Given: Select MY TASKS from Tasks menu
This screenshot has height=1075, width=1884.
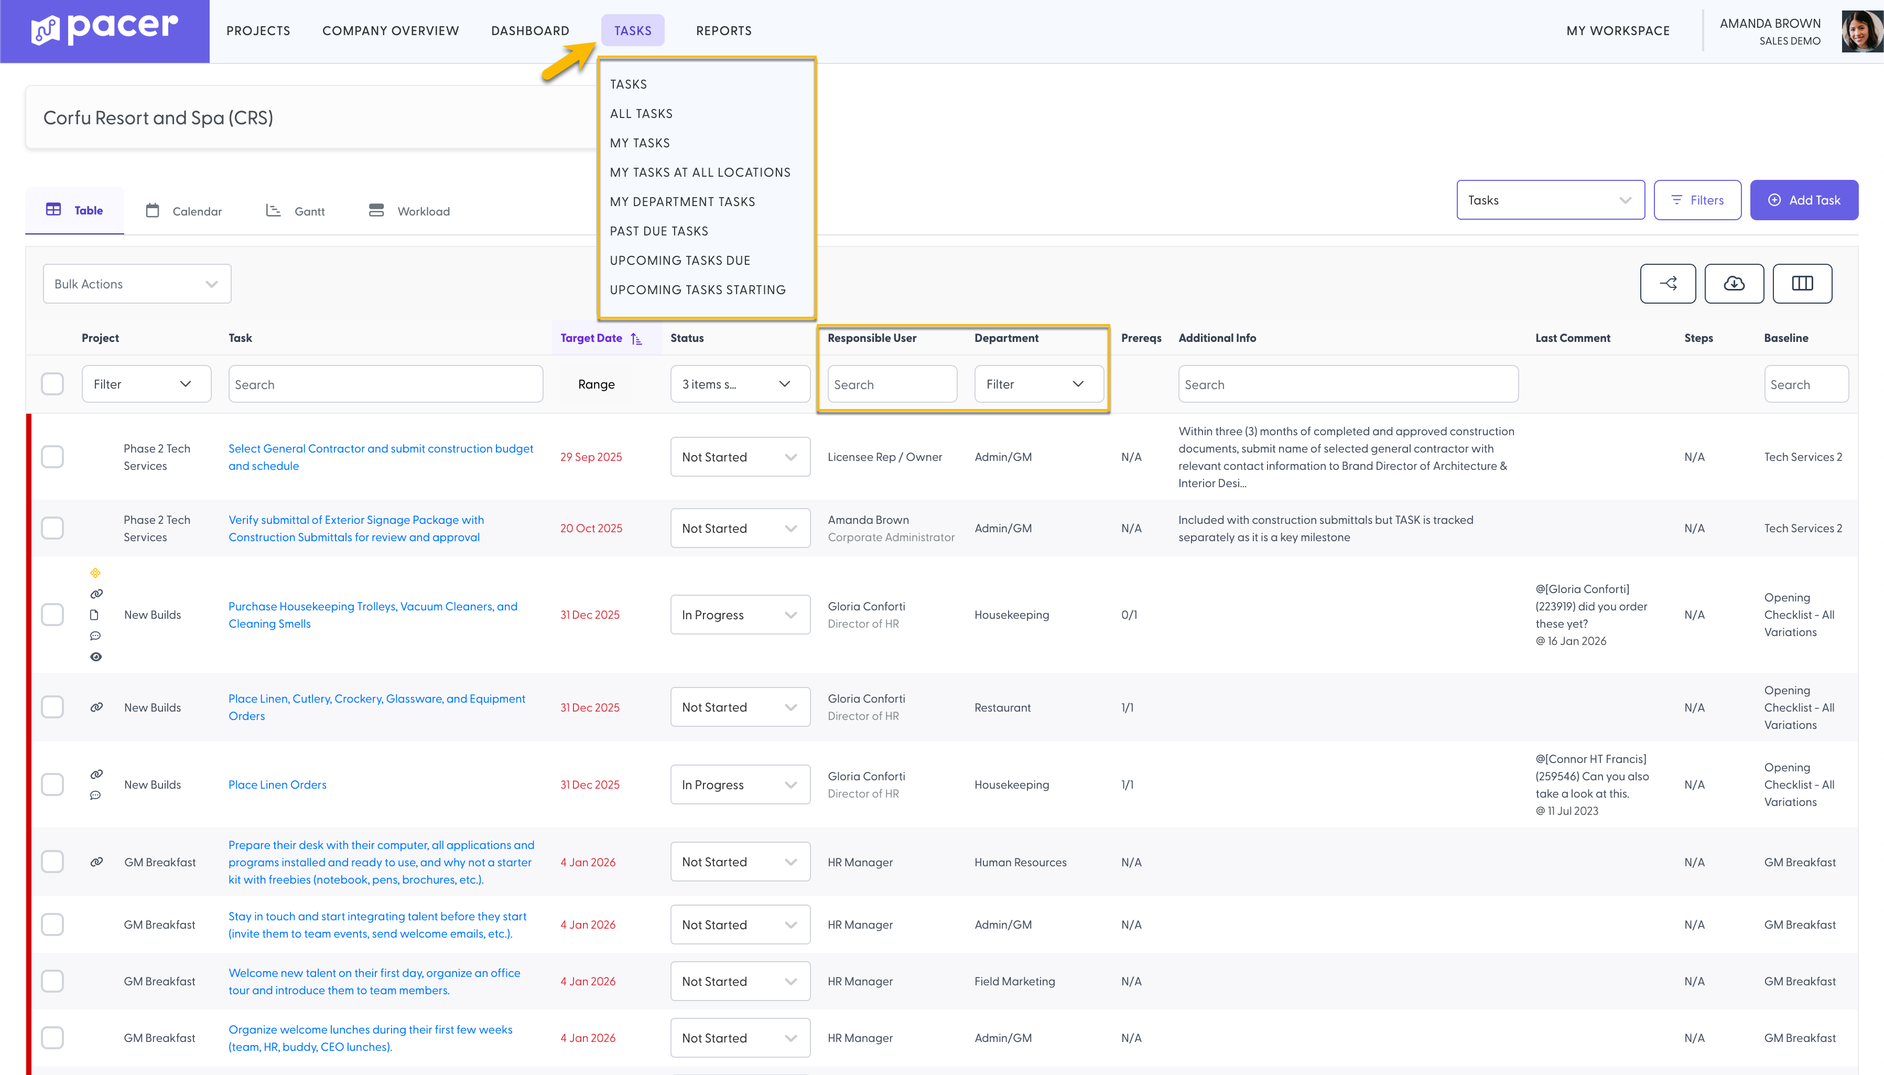Looking at the screenshot, I should (x=640, y=143).
